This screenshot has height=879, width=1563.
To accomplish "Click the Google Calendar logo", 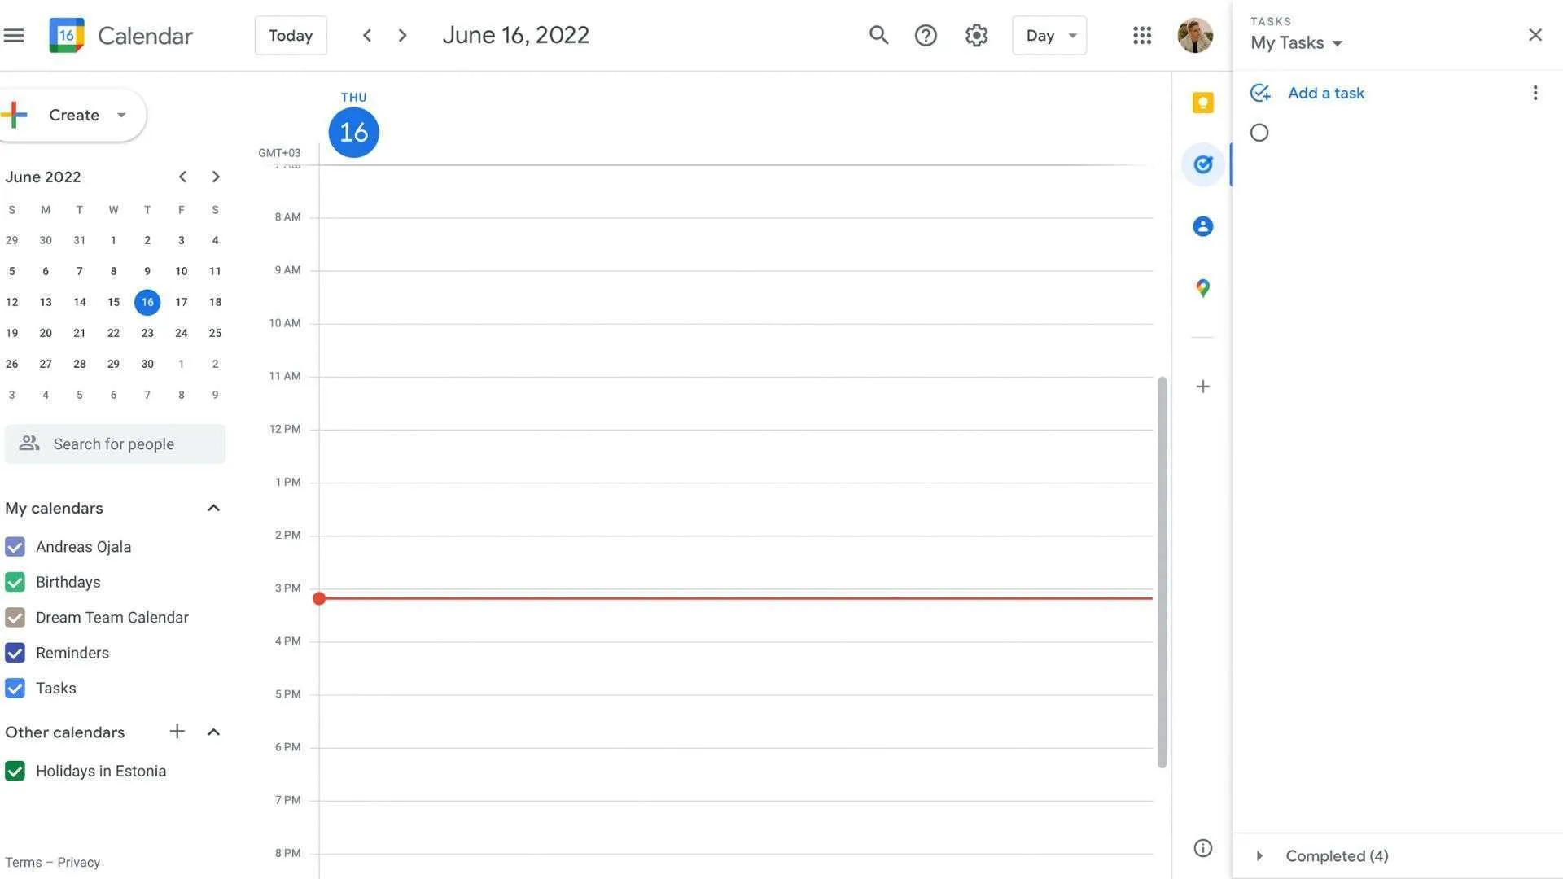I will pos(67,35).
